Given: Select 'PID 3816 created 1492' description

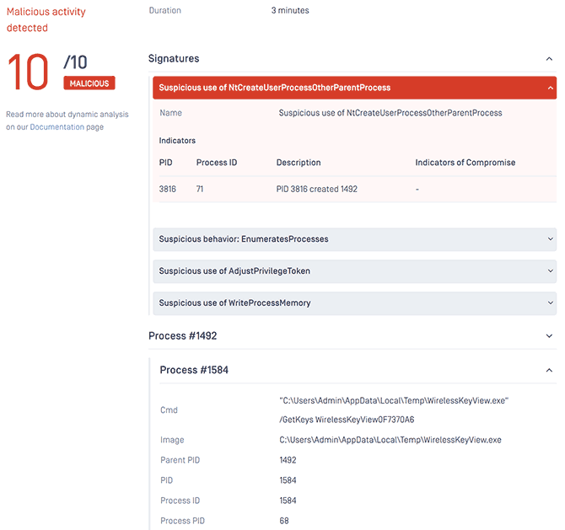Looking at the screenshot, I should pos(317,189).
